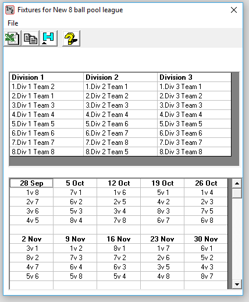Select the 28 Sep date header cell
The image size is (249, 302).
tap(31, 183)
